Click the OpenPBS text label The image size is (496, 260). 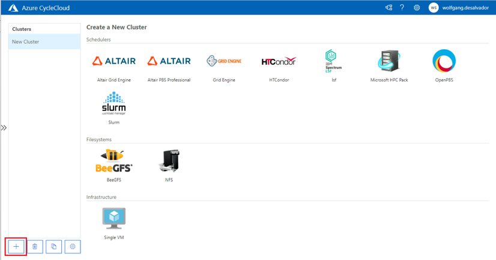coord(444,80)
